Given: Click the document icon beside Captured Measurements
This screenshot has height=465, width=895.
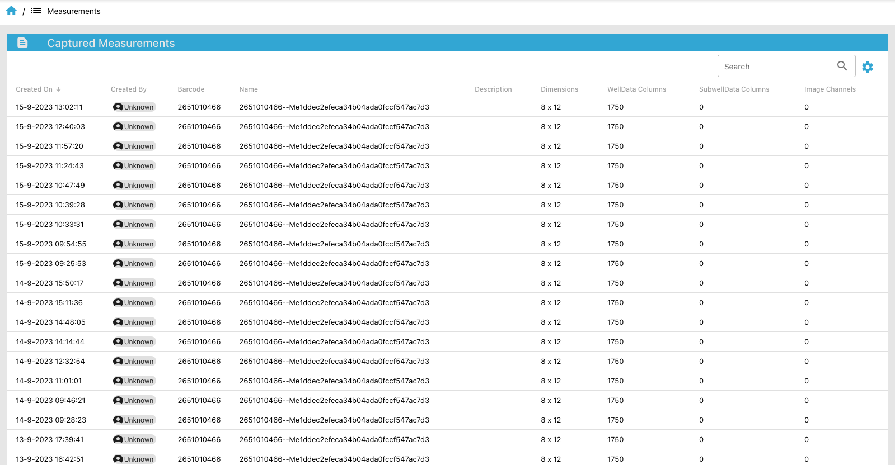Looking at the screenshot, I should click(22, 43).
